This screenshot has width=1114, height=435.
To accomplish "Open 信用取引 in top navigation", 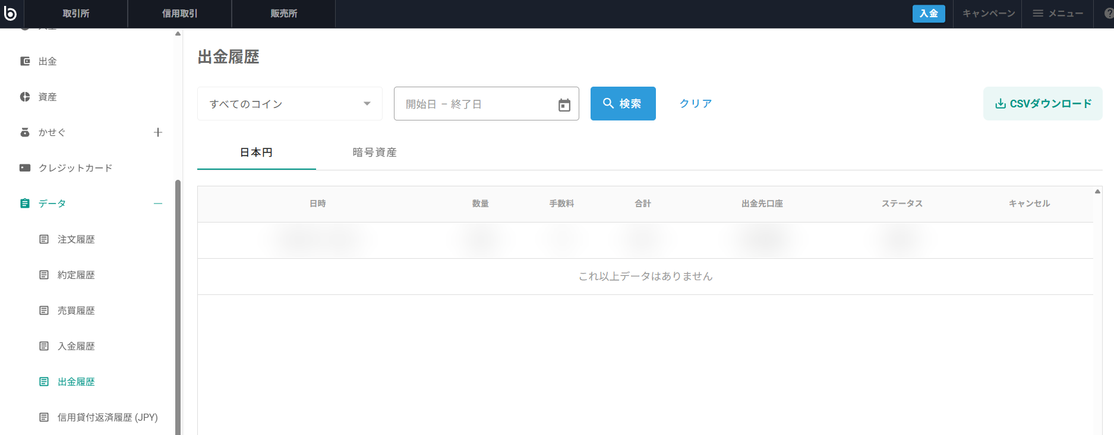I will [x=179, y=14].
